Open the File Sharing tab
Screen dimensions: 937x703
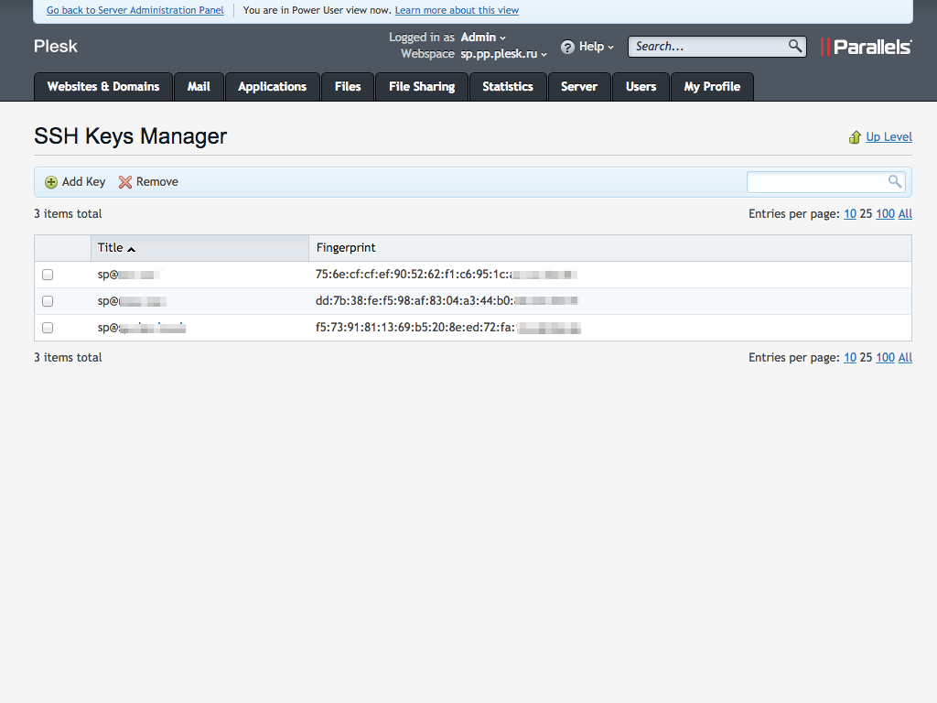coord(422,87)
